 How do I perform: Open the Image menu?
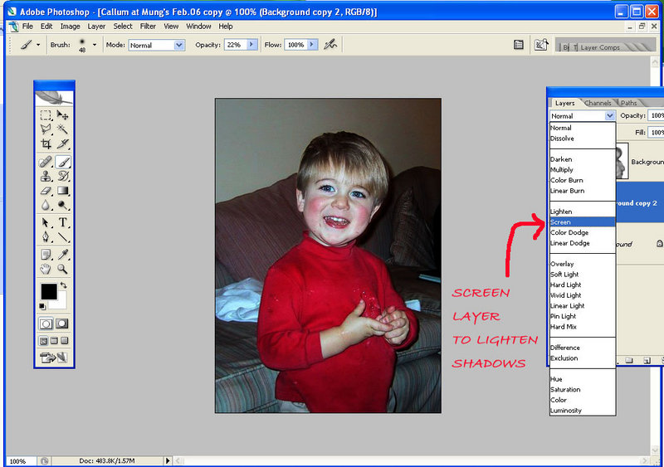pos(71,27)
